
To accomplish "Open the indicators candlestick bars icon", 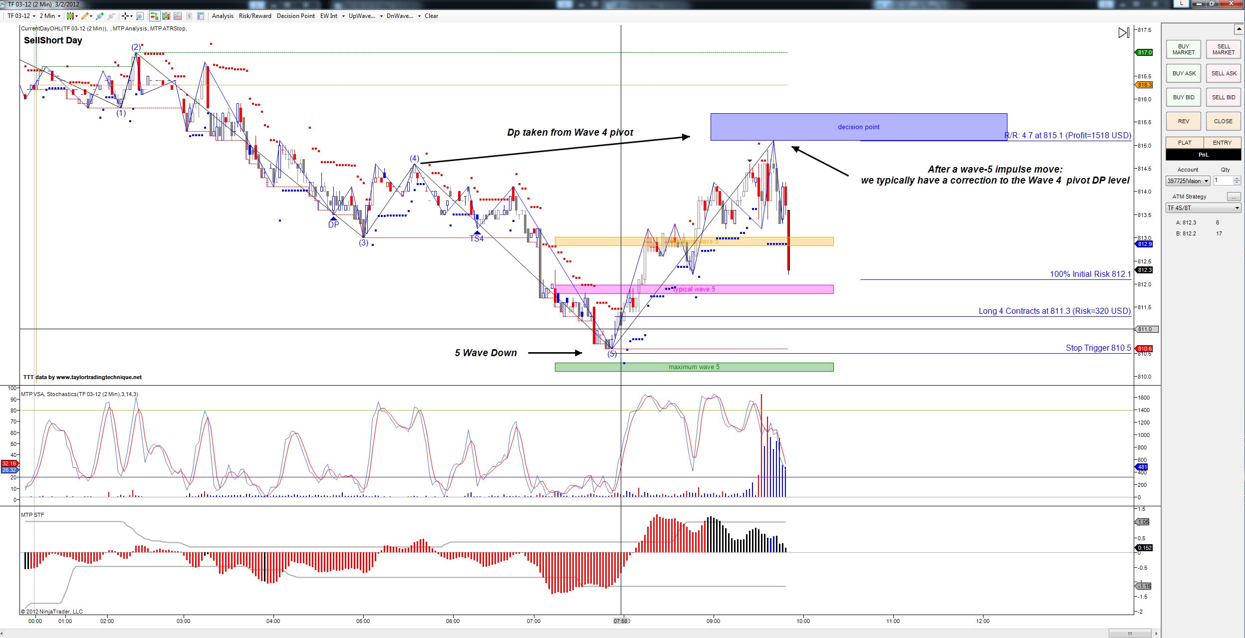I will click(166, 16).
